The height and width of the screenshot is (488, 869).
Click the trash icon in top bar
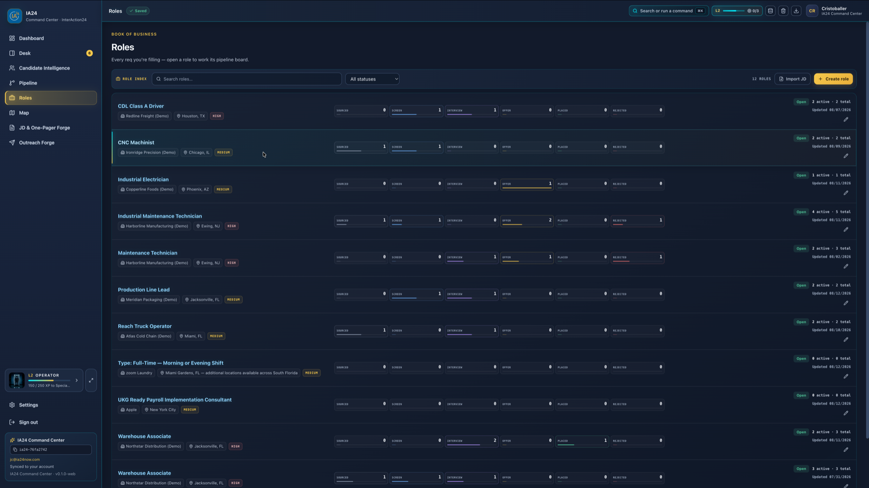pos(784,11)
